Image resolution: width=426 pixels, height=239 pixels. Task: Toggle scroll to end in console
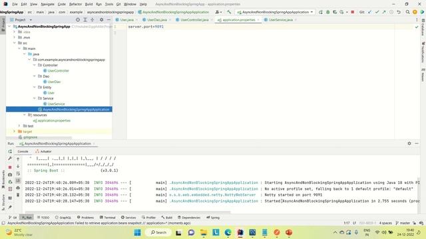click(18, 181)
